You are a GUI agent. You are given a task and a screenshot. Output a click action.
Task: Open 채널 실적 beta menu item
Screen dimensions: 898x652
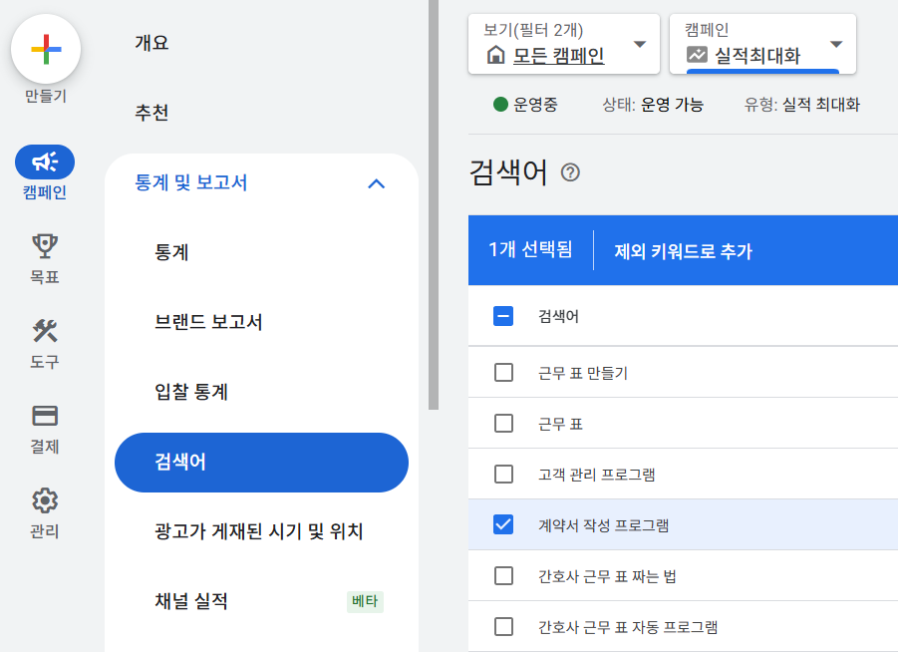(x=191, y=601)
